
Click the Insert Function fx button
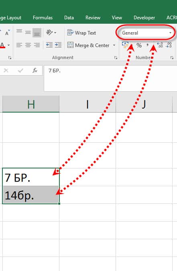click(35, 70)
